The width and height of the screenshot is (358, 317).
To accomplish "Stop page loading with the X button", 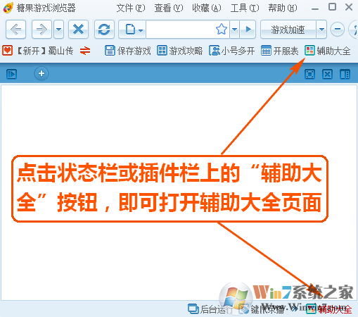I will 78,30.
